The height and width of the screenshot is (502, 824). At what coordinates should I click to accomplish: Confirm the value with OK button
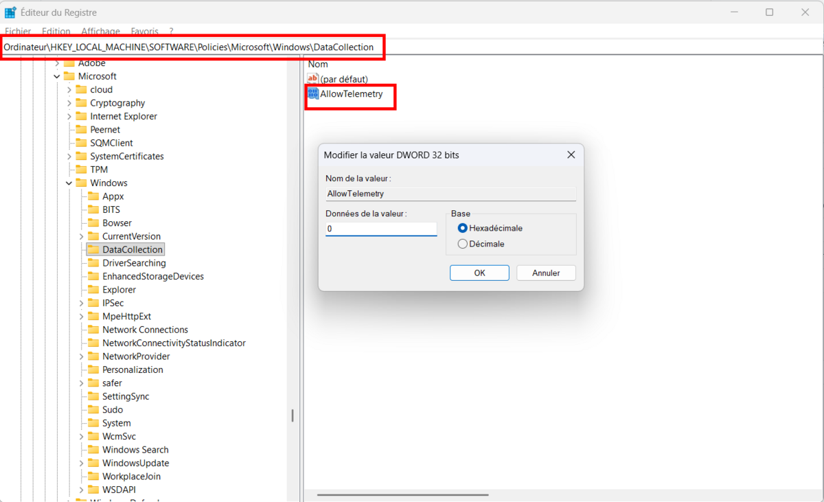(x=479, y=273)
